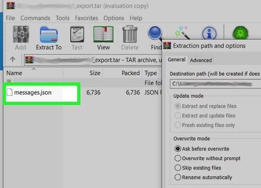Click the File folder type cell
261x188 pixels.
pos(153,83)
